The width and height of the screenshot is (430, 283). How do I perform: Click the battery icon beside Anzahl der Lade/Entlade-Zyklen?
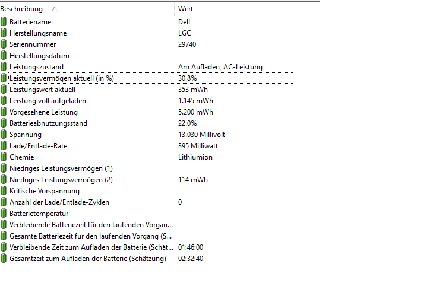pos(4,202)
